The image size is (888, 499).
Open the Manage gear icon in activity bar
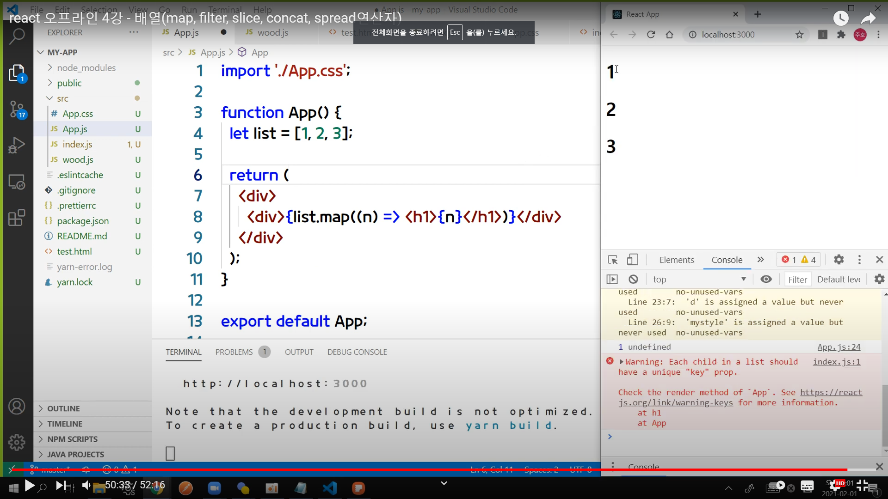pyautogui.click(x=17, y=442)
